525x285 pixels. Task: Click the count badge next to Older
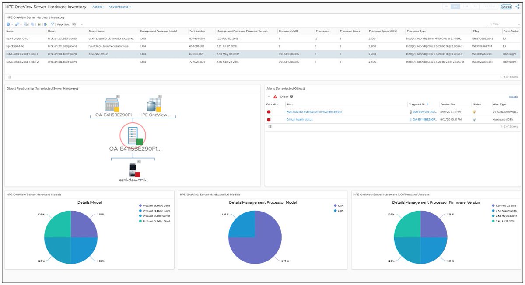(x=291, y=97)
